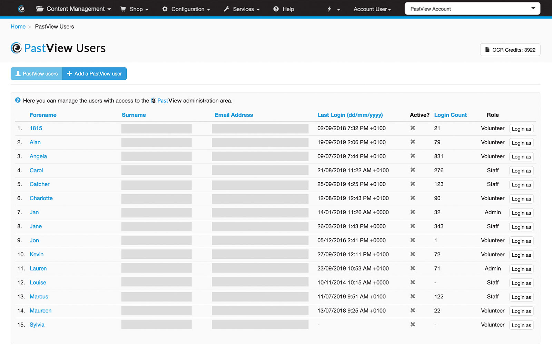552x348 pixels.
Task: Open Lauren's user record
Action: pos(38,268)
